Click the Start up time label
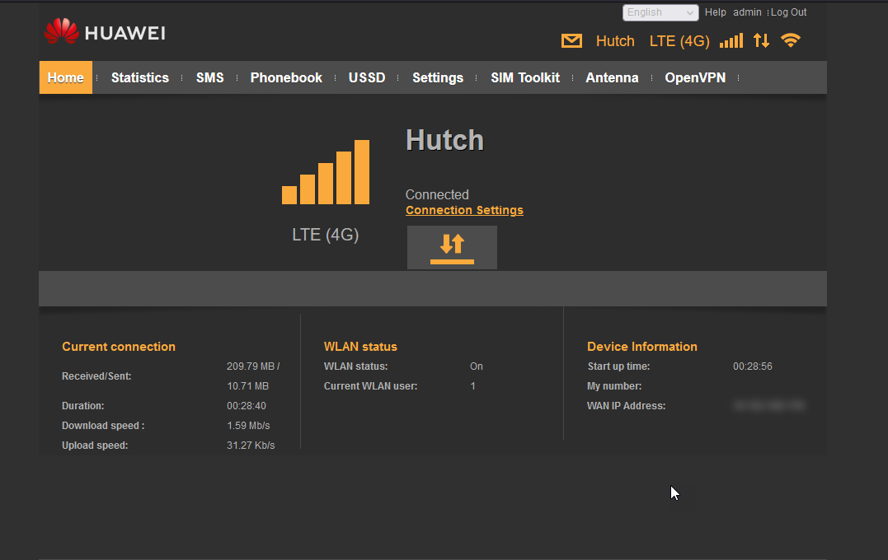 (x=618, y=366)
